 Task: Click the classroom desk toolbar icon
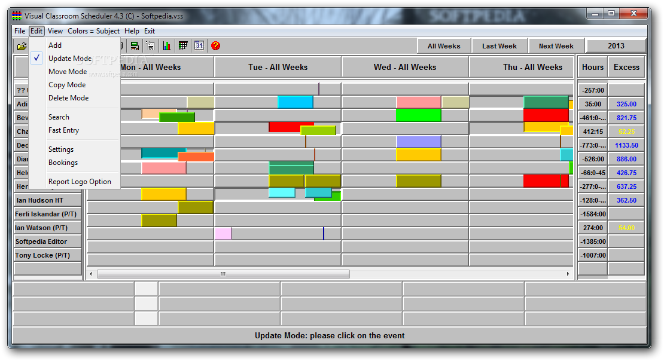(135, 45)
